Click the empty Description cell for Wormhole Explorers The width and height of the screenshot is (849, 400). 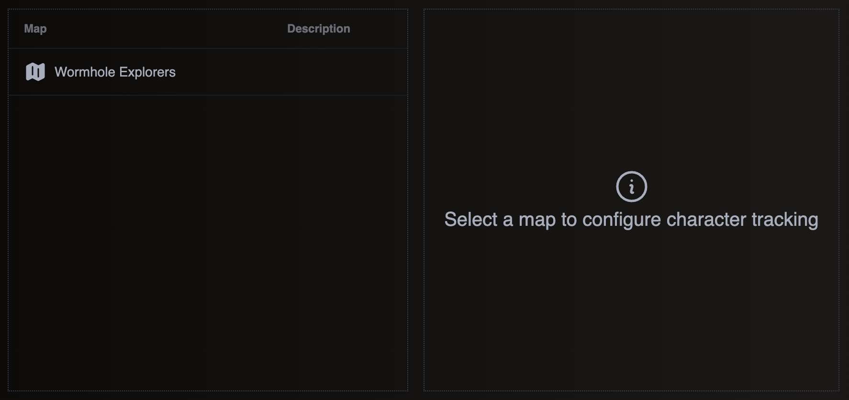318,72
